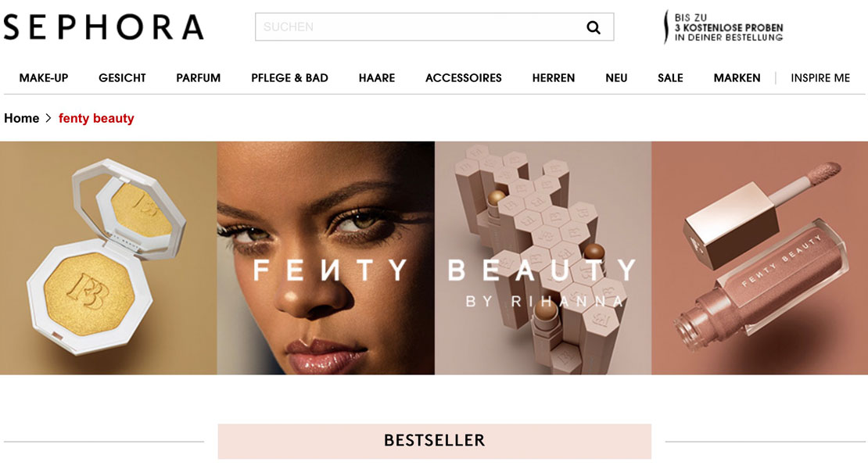Click the Sephora flame icon beside free samples
This screenshot has width=868, height=469.
pos(666,27)
